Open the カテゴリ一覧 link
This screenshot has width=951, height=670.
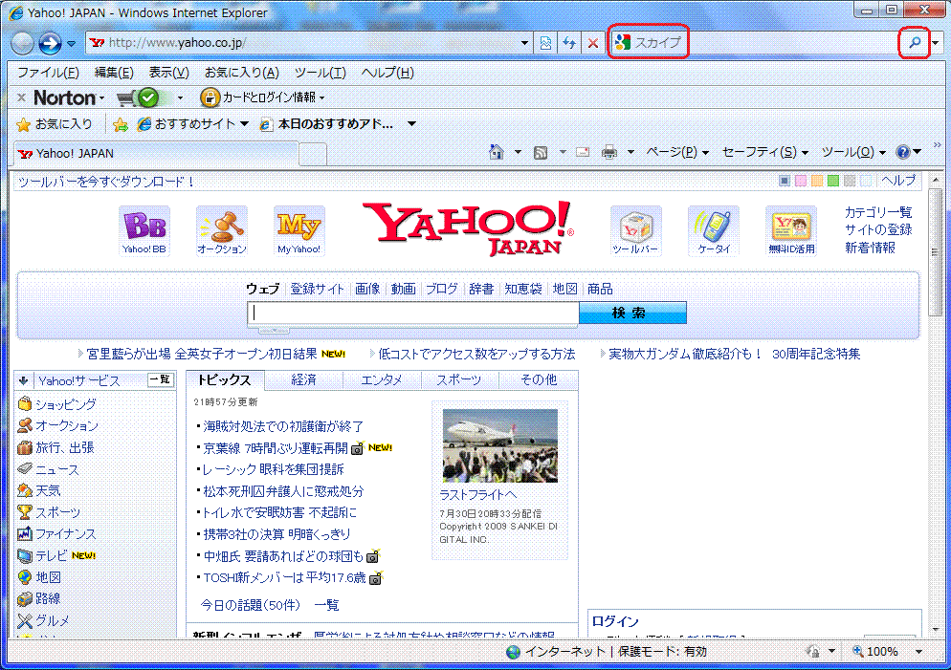[878, 212]
